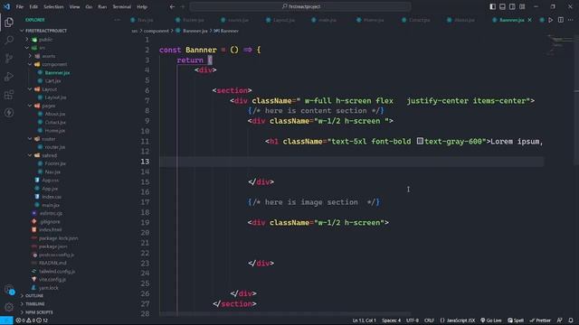Open Explorer panel More Actions ellipsis
The image size is (579, 325).
tap(117, 20)
